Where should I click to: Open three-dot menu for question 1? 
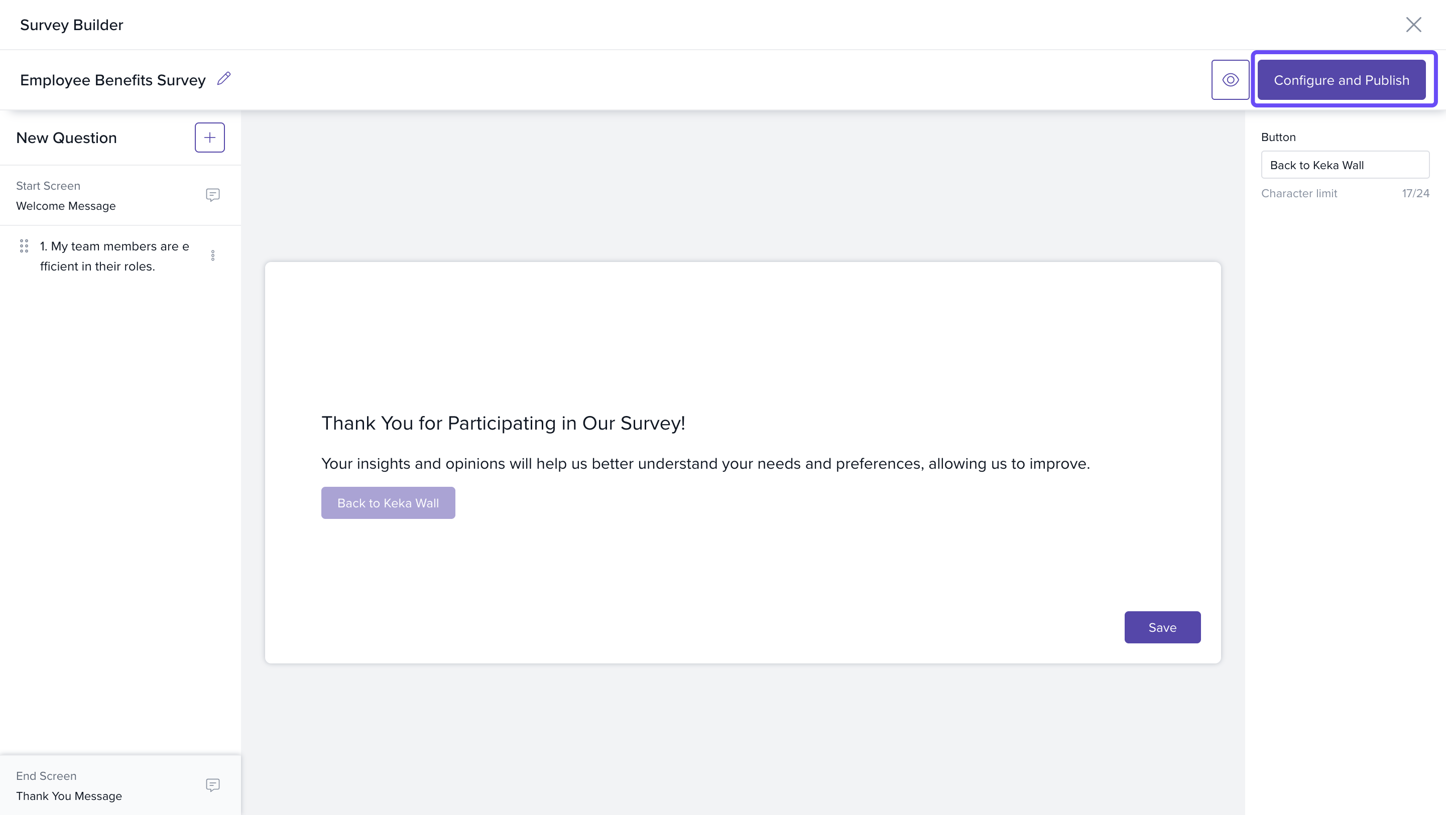[213, 256]
